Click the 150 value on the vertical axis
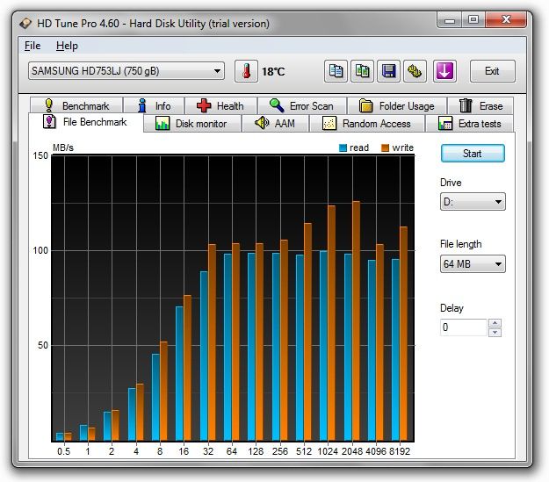The width and height of the screenshot is (549, 482). (x=40, y=155)
